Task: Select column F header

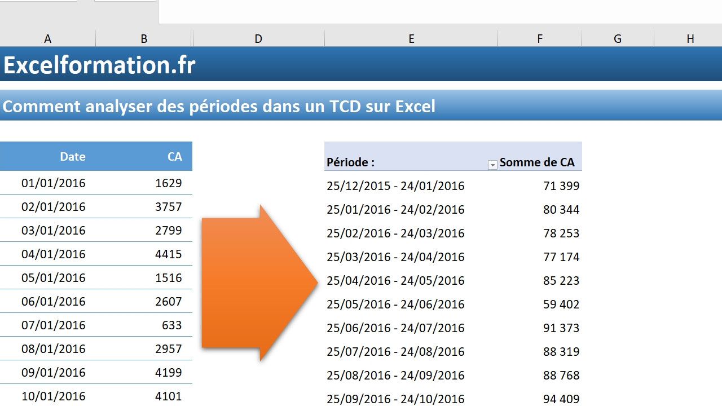Action: tap(540, 38)
